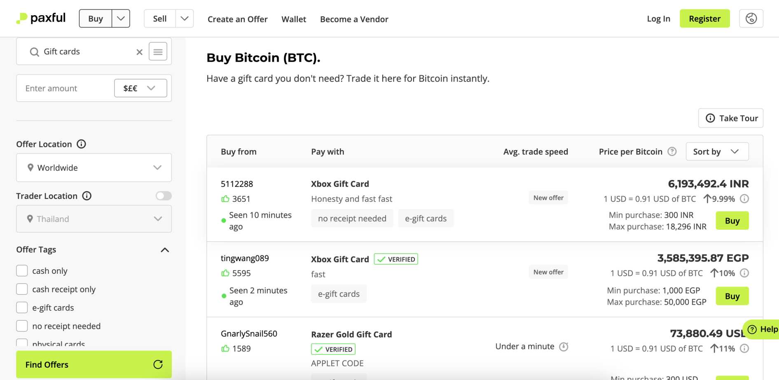This screenshot has width=779, height=380.
Task: Click Trader Location info icon
Action: point(87,196)
